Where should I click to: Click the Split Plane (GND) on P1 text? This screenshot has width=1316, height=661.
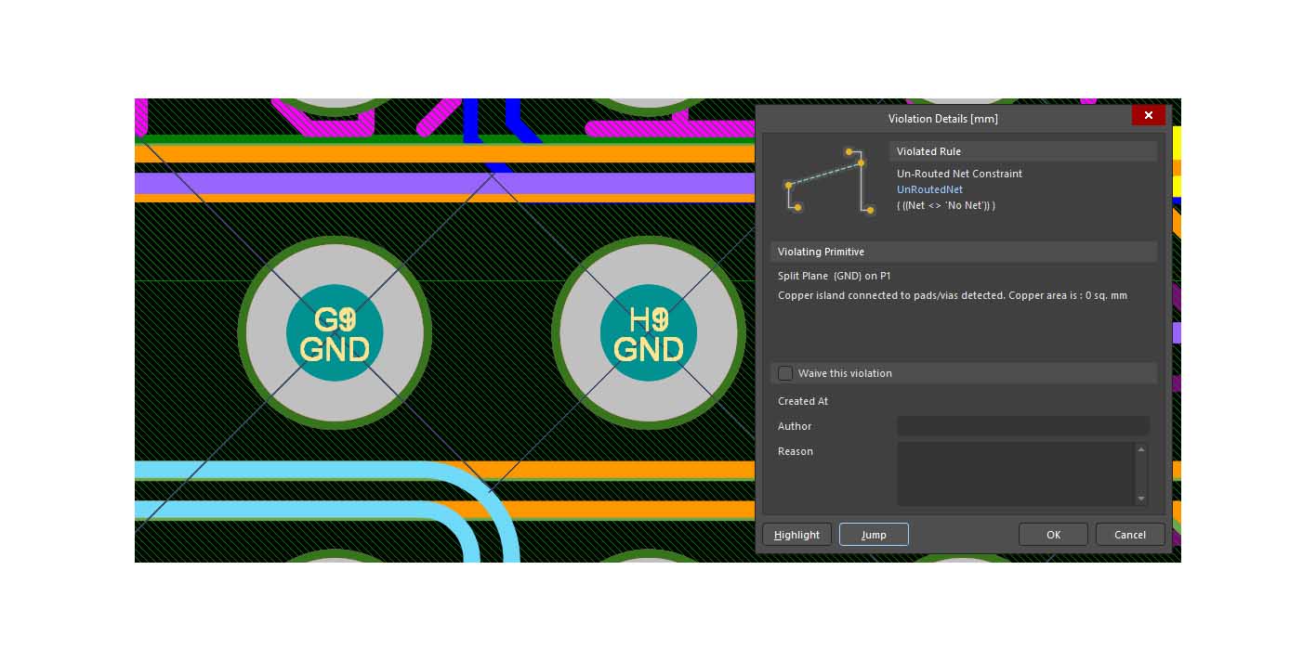(x=834, y=276)
